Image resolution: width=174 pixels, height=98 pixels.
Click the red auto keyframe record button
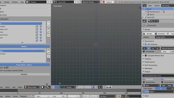[119, 96]
